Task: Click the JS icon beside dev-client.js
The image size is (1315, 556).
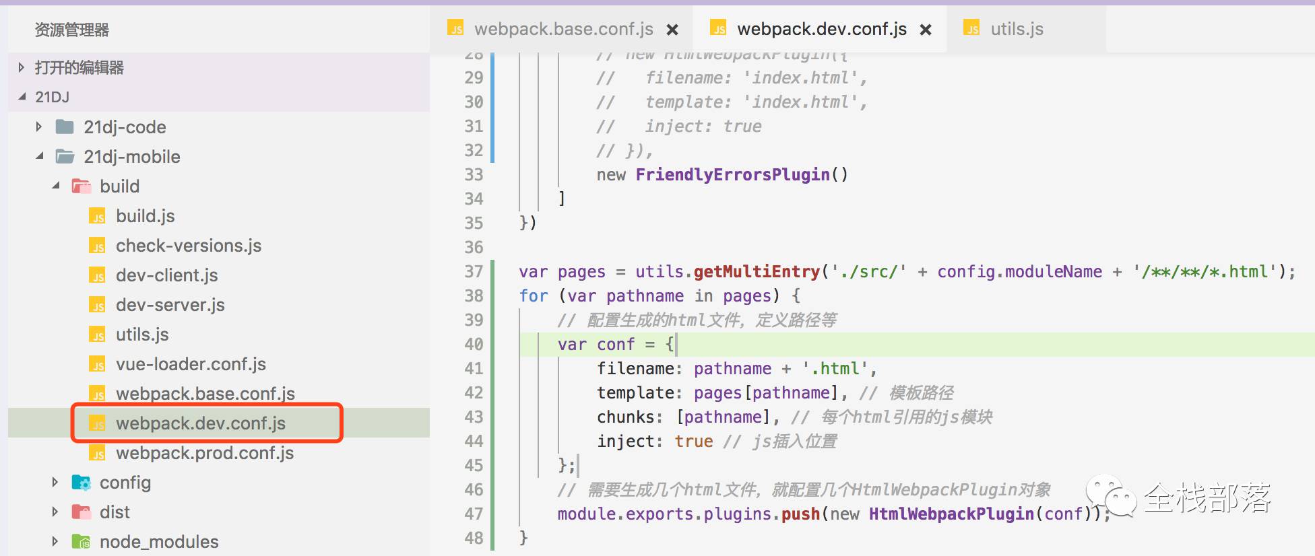Action: (98, 275)
